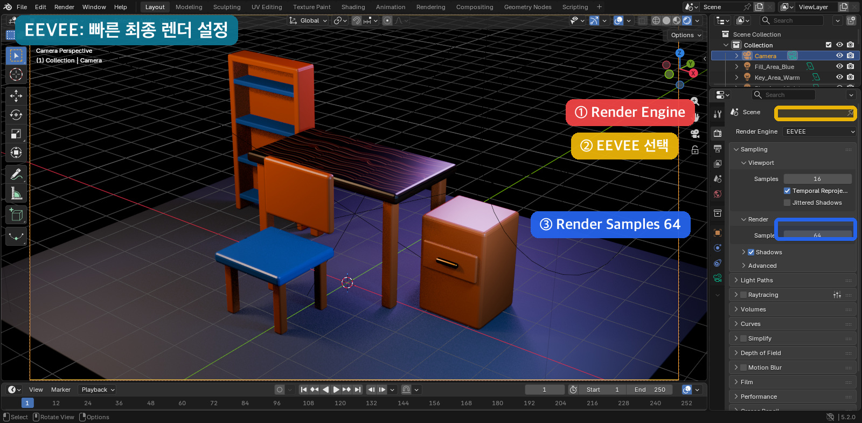Select the Rotate tool
This screenshot has width=862, height=423.
[x=16, y=115]
